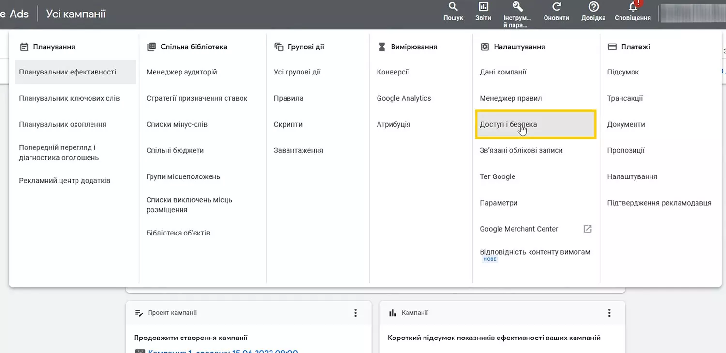Click external-link icon beside Google Merchant Center
The image size is (726, 353).
pos(588,229)
